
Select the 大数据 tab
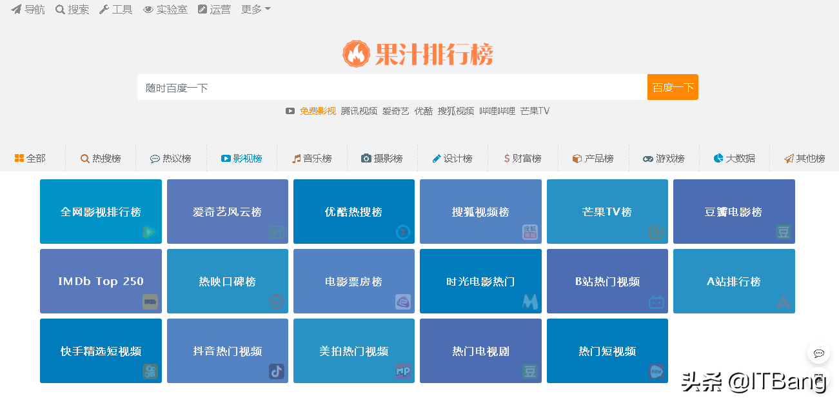pos(734,158)
